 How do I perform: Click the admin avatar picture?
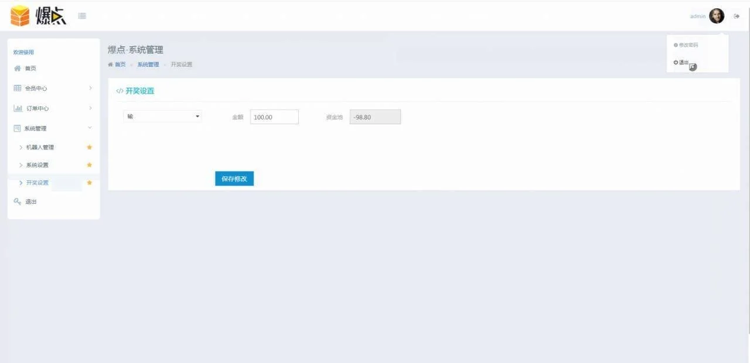tap(717, 16)
